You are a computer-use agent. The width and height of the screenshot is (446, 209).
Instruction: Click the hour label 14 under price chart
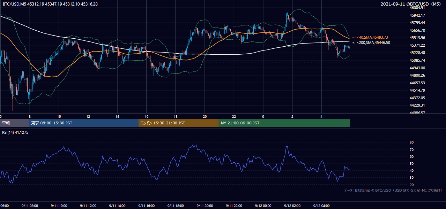pos(117,116)
